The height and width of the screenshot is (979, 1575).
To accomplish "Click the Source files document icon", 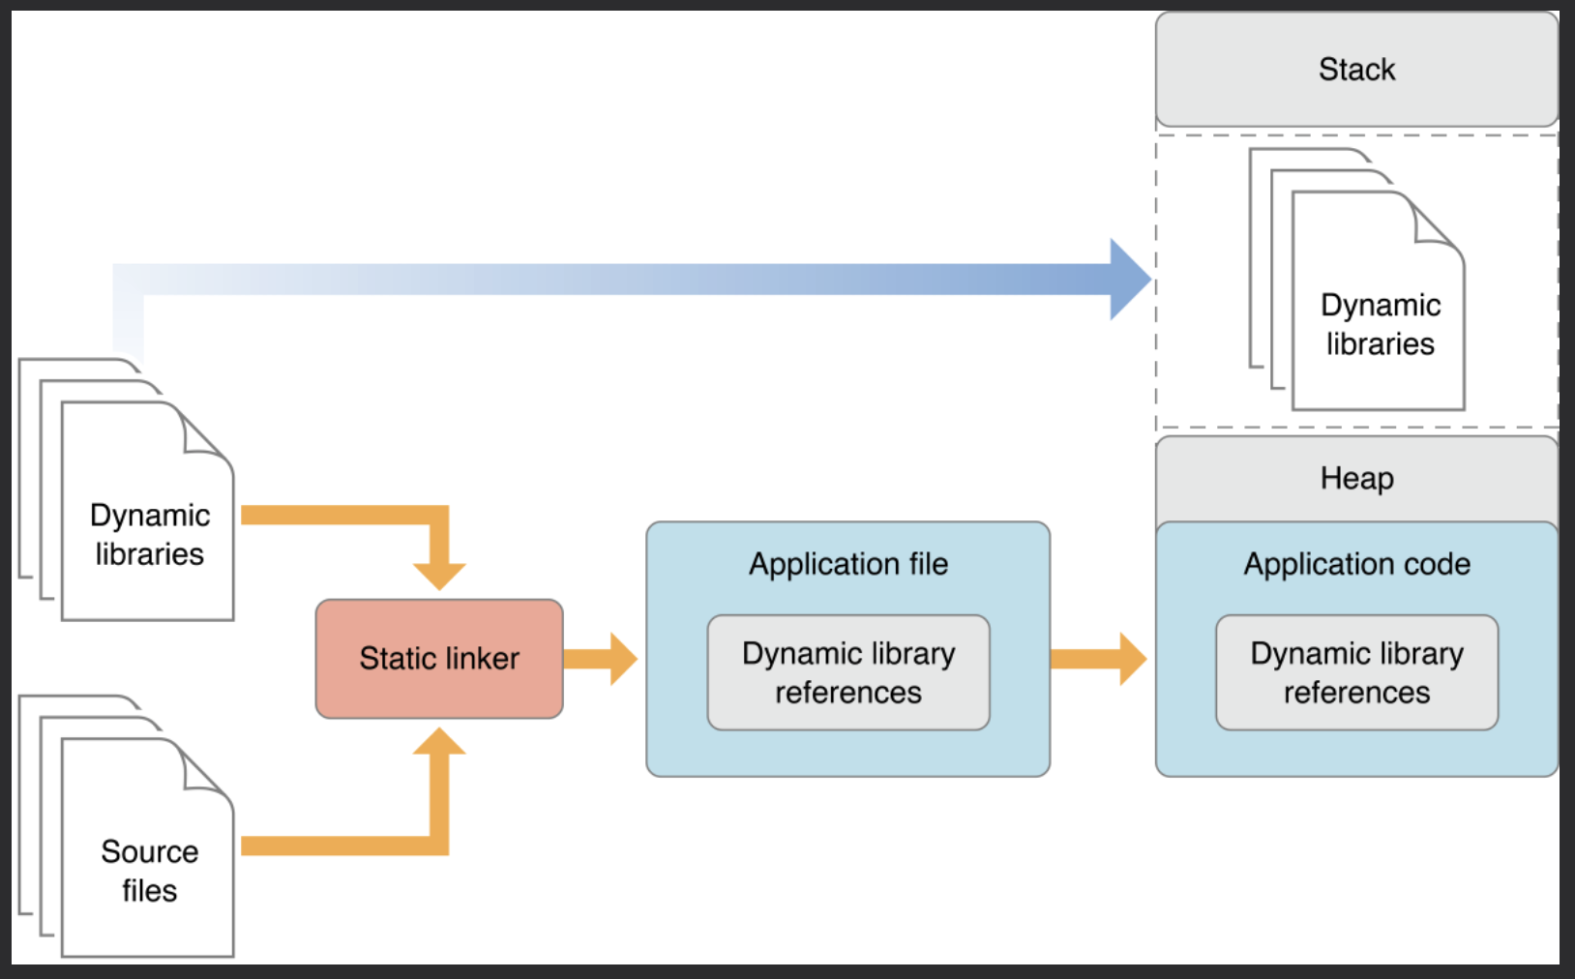I will [127, 826].
